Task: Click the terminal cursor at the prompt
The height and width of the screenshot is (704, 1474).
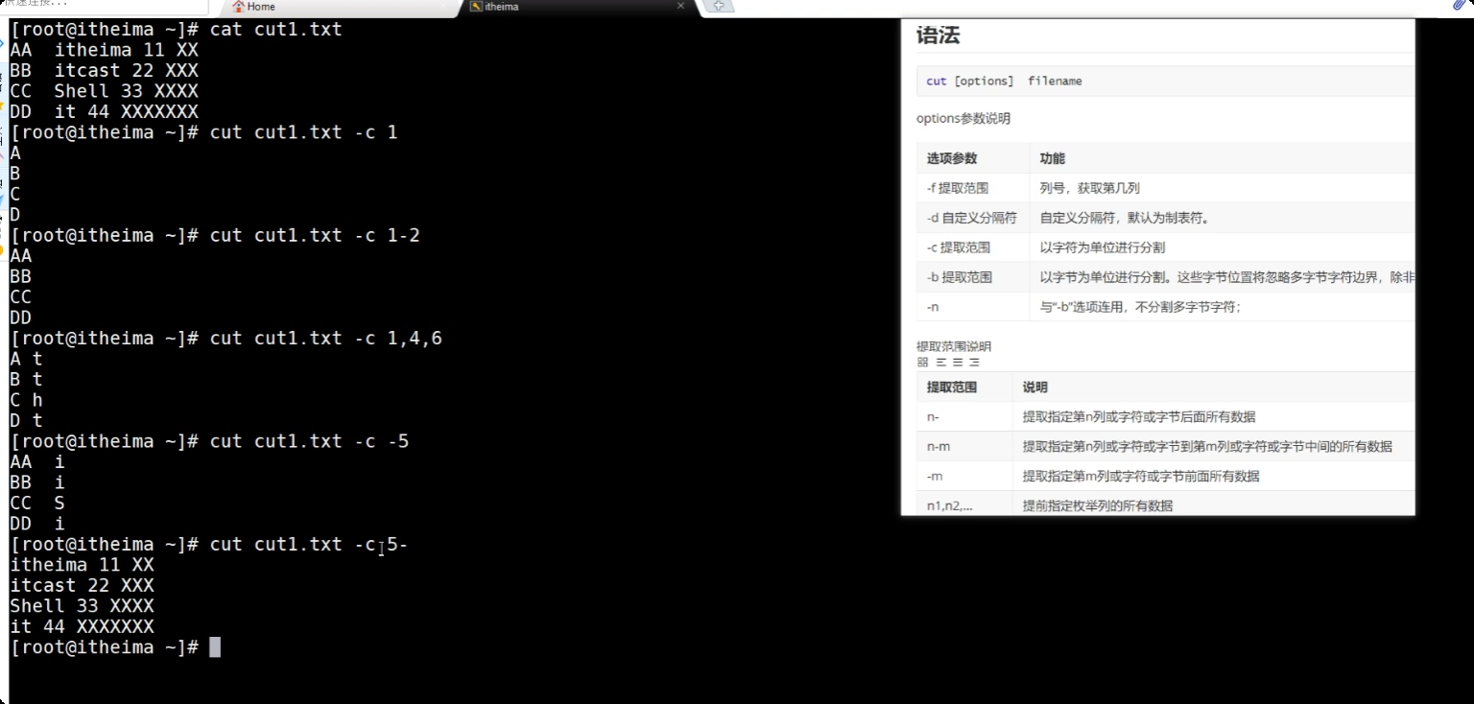Action: click(215, 646)
